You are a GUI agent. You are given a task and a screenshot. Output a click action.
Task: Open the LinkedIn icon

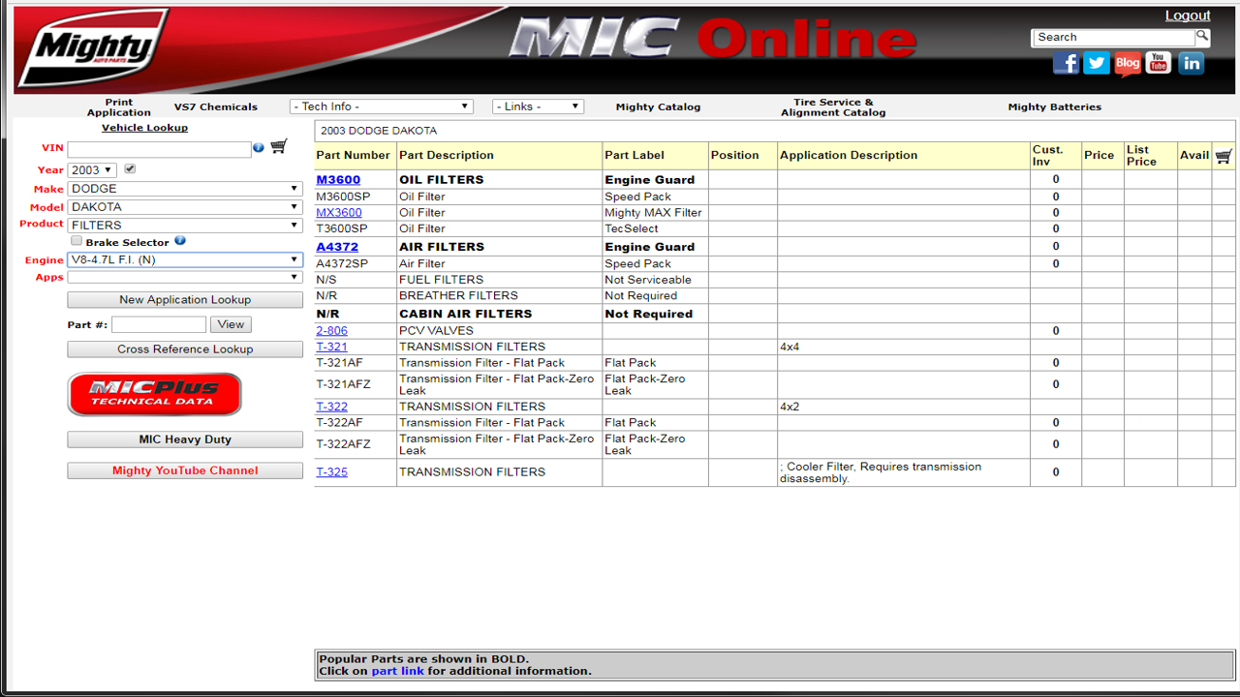click(1191, 63)
